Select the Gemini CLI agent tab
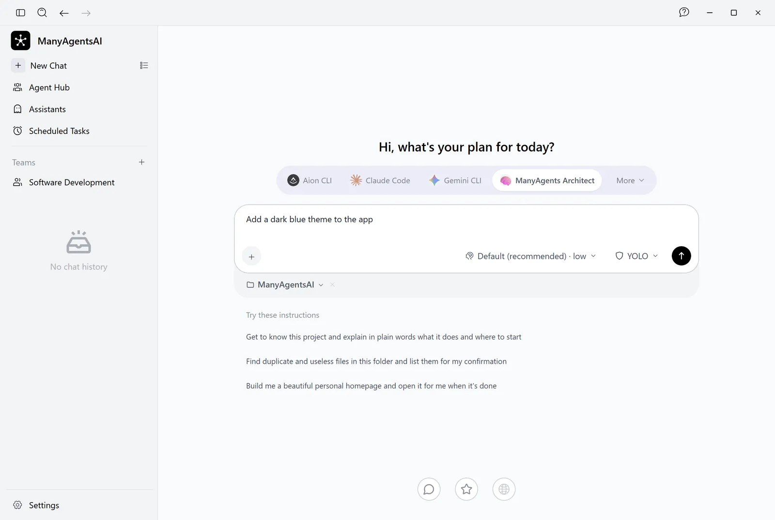Screen dimensions: 775x520 pos(455,180)
